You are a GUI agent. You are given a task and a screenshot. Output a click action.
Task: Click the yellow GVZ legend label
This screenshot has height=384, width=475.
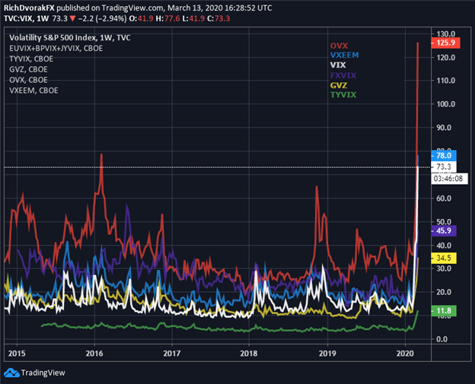click(339, 85)
